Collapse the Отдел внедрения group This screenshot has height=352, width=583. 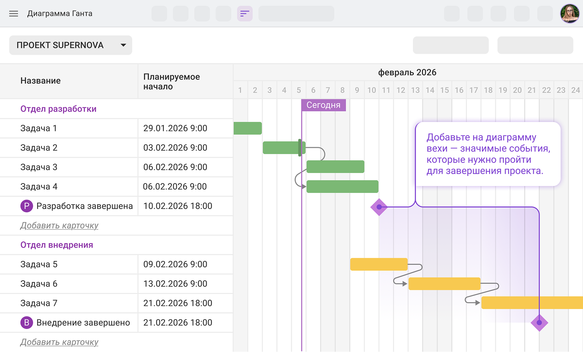56,245
